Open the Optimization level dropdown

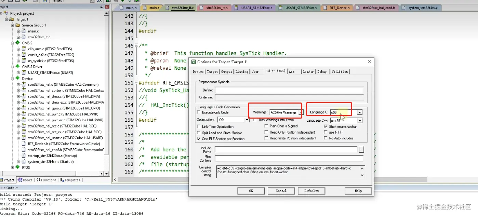(247, 120)
